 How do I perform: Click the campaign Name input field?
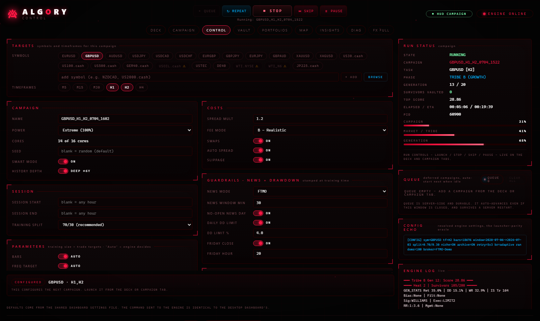coord(125,119)
